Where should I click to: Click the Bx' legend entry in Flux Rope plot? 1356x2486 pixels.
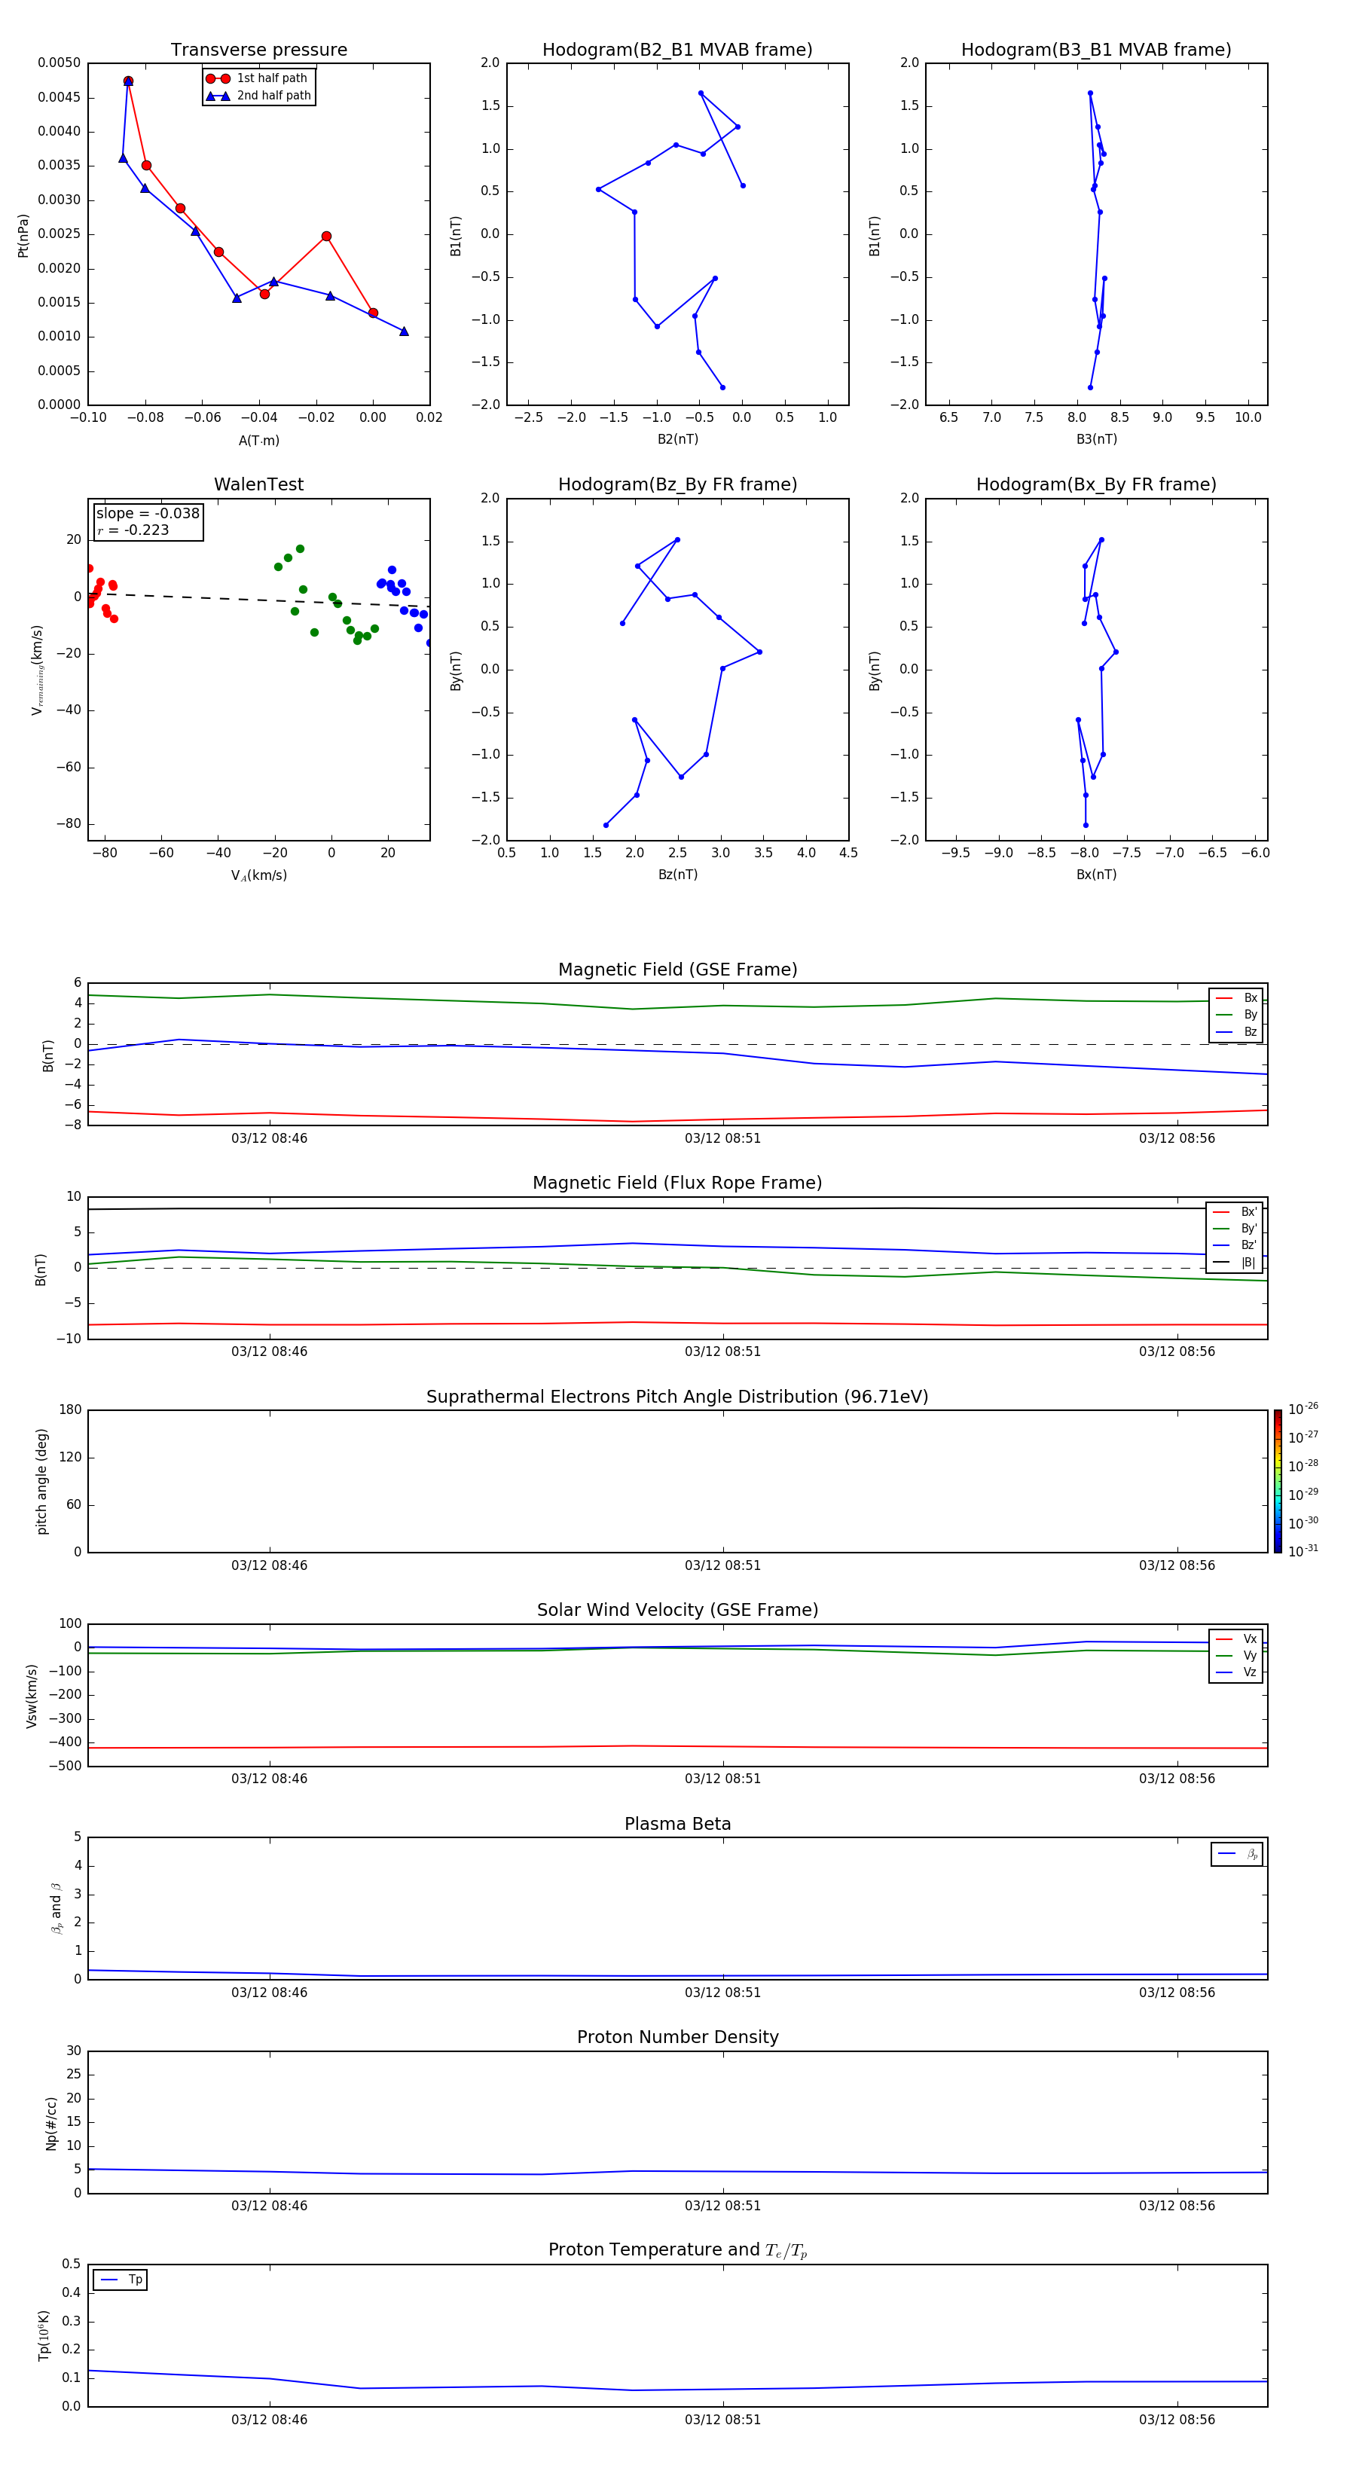tap(1235, 1212)
